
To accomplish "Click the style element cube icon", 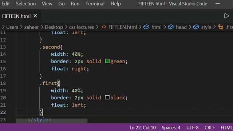I will (x=196, y=27).
